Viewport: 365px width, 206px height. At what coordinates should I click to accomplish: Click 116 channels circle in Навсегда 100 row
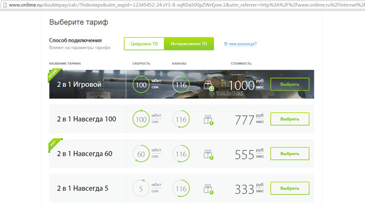coord(181,120)
